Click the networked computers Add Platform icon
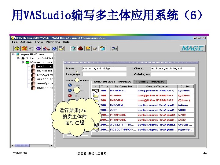Viewport: 220px width, 165px height. 114,49
